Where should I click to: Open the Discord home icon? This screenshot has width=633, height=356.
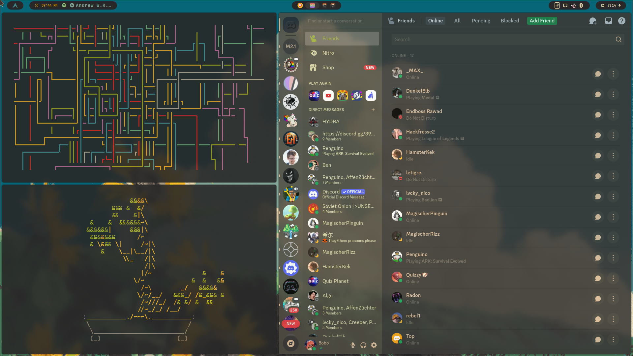click(290, 25)
